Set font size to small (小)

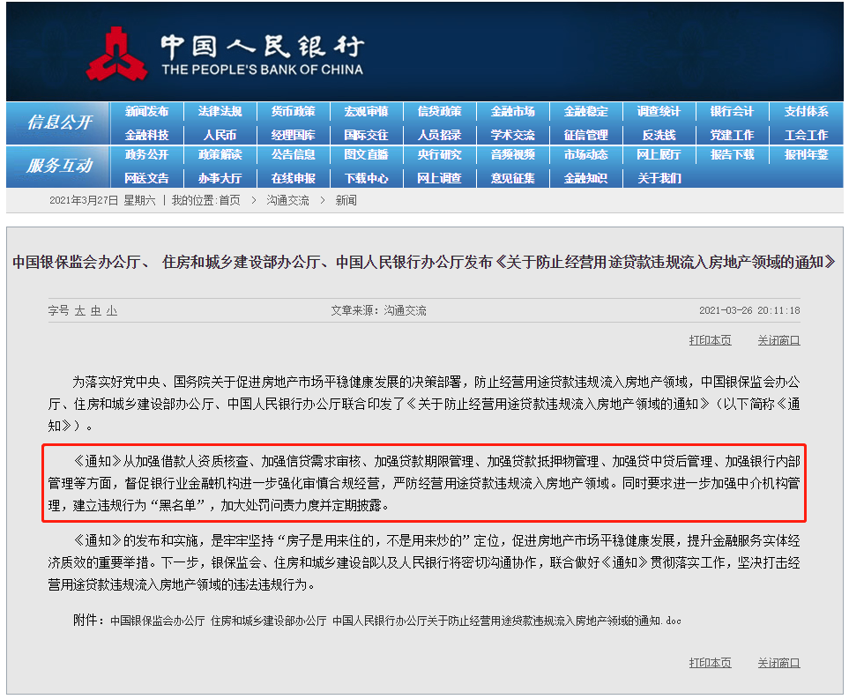click(112, 311)
